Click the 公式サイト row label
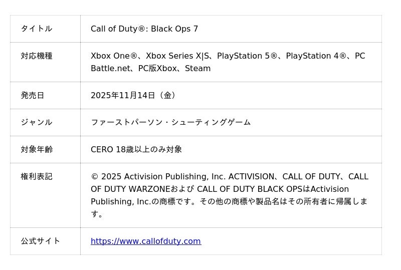401x270 pixels. pos(40,241)
